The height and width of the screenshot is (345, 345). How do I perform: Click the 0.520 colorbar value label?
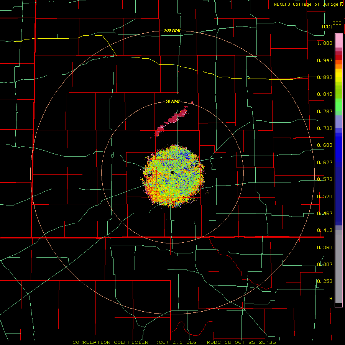pyautogui.click(x=325, y=197)
